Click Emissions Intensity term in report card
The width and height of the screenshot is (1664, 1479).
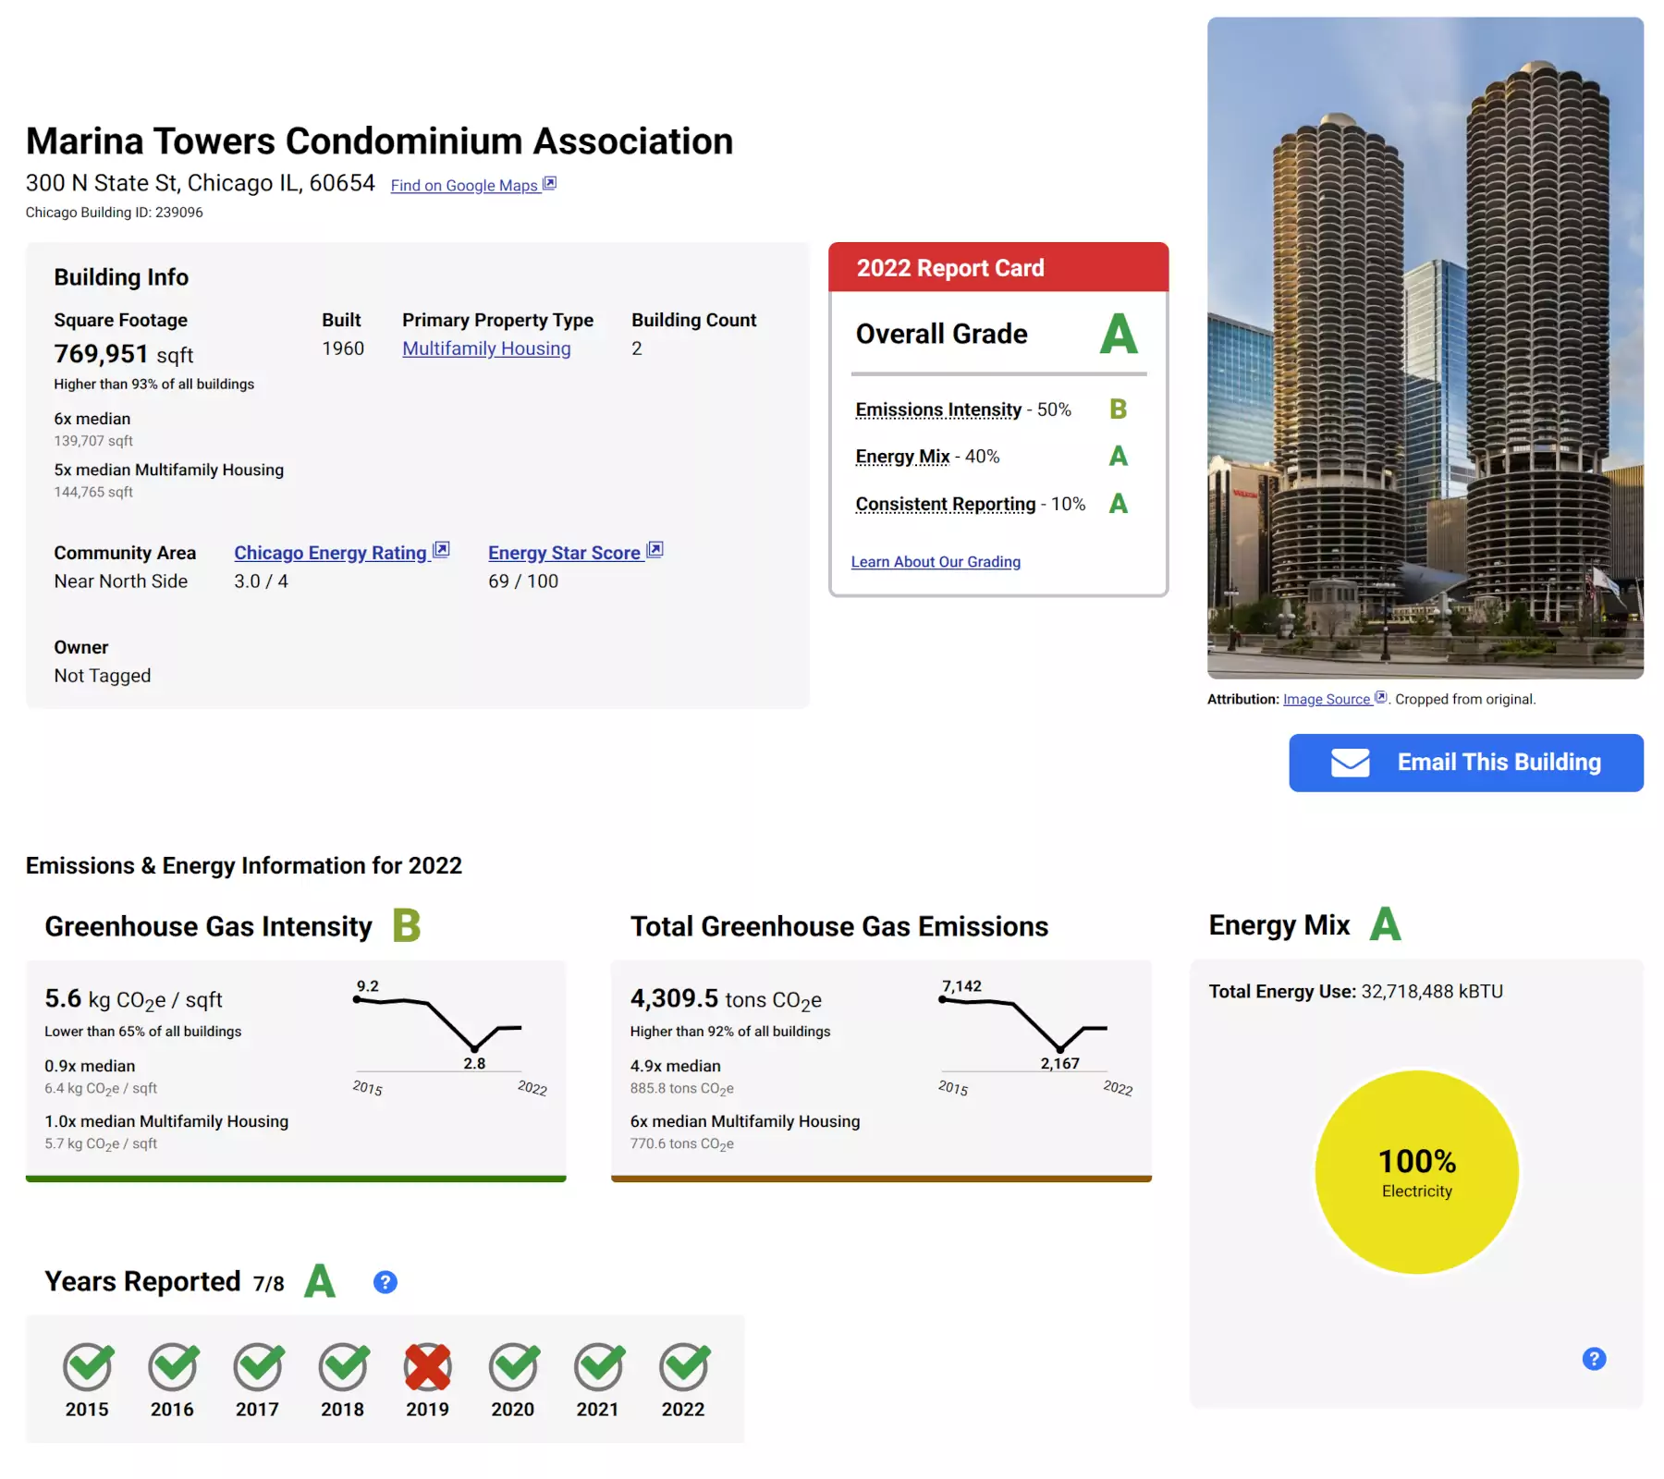[938, 409]
